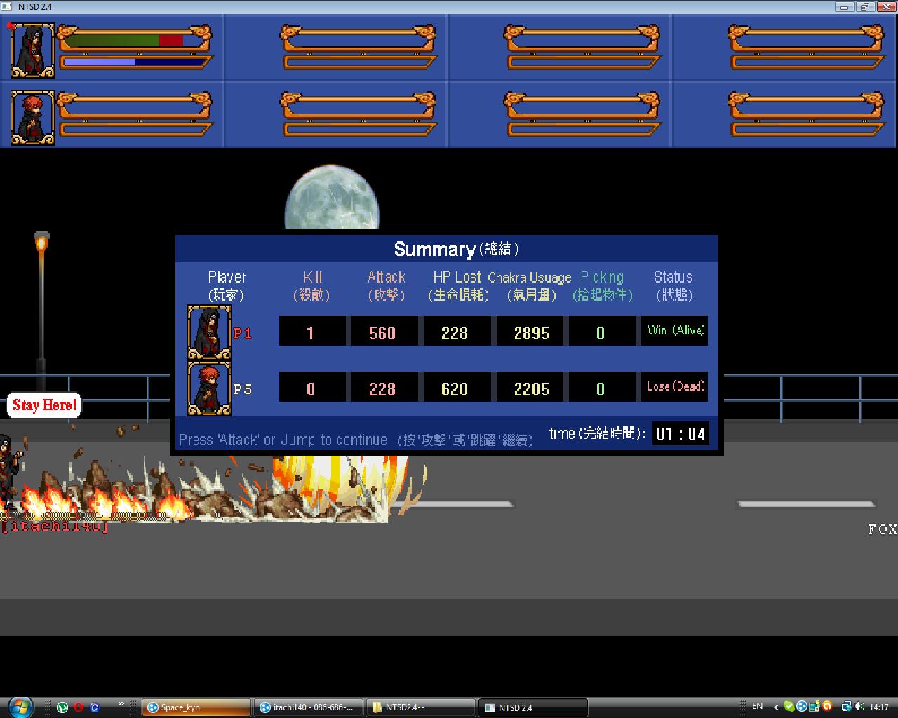This screenshot has height=718, width=898.
Task: Click P1 Chakra Usage value 2895
Action: pos(529,330)
